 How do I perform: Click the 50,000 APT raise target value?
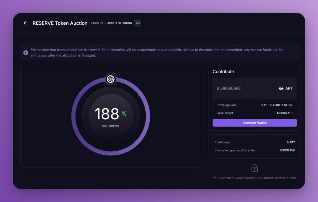click(x=285, y=113)
